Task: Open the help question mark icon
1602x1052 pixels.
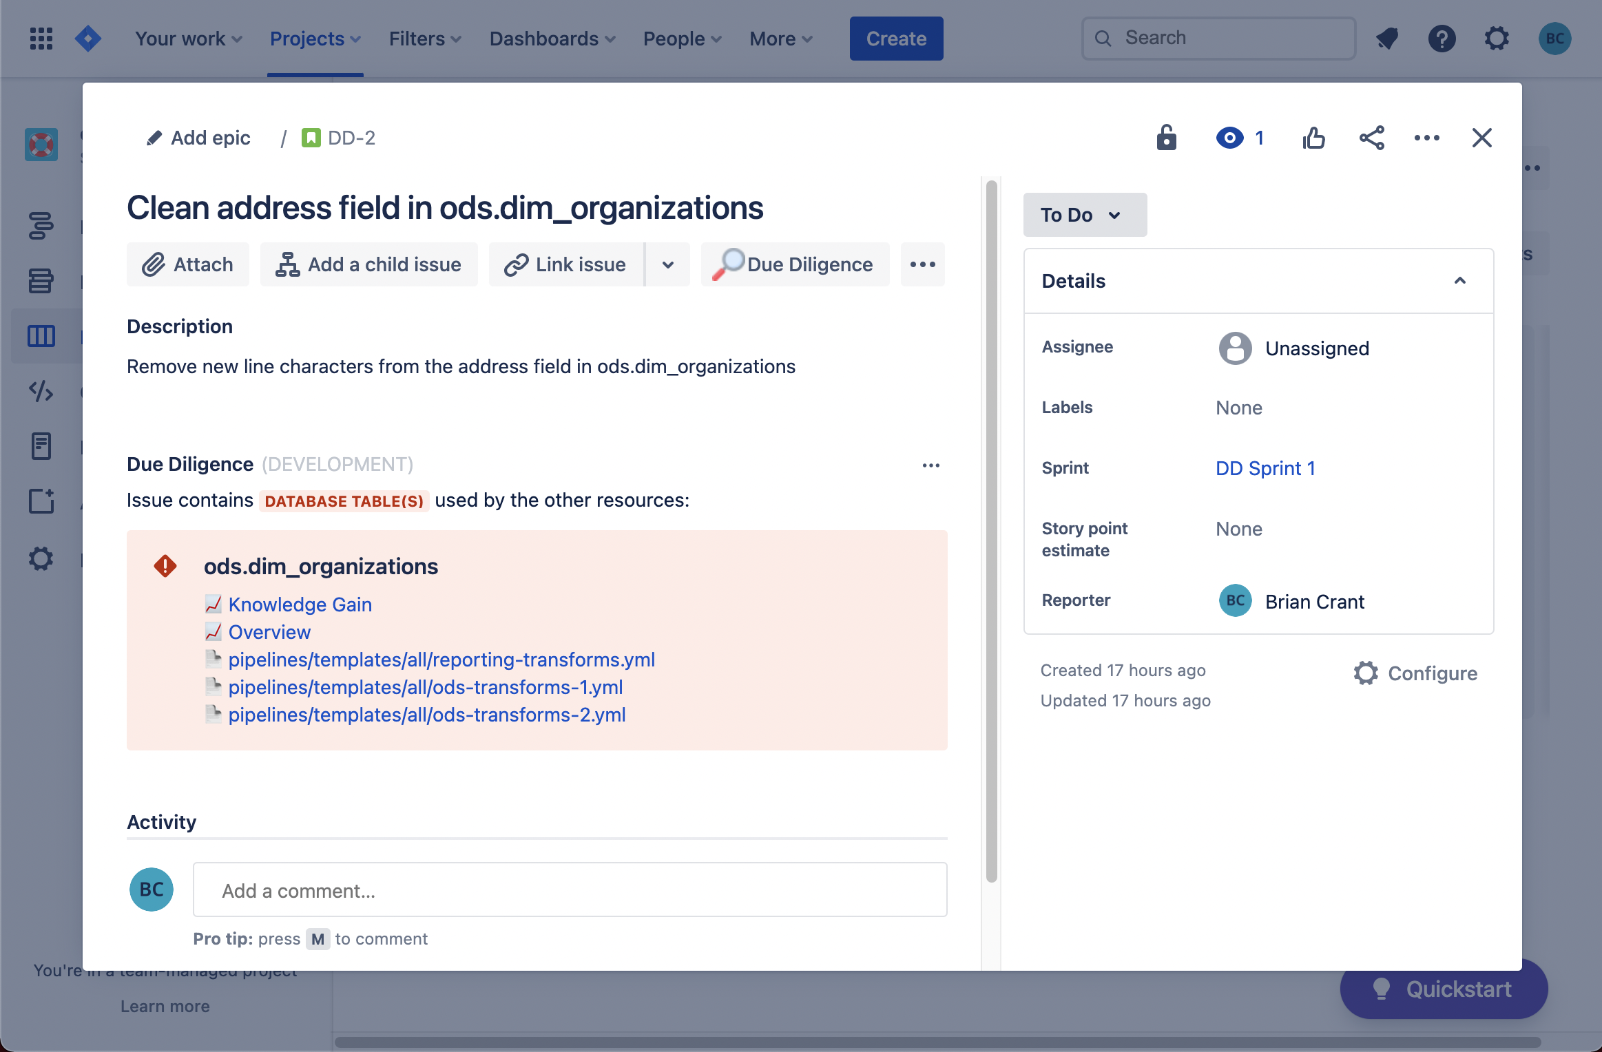Action: [x=1442, y=39]
